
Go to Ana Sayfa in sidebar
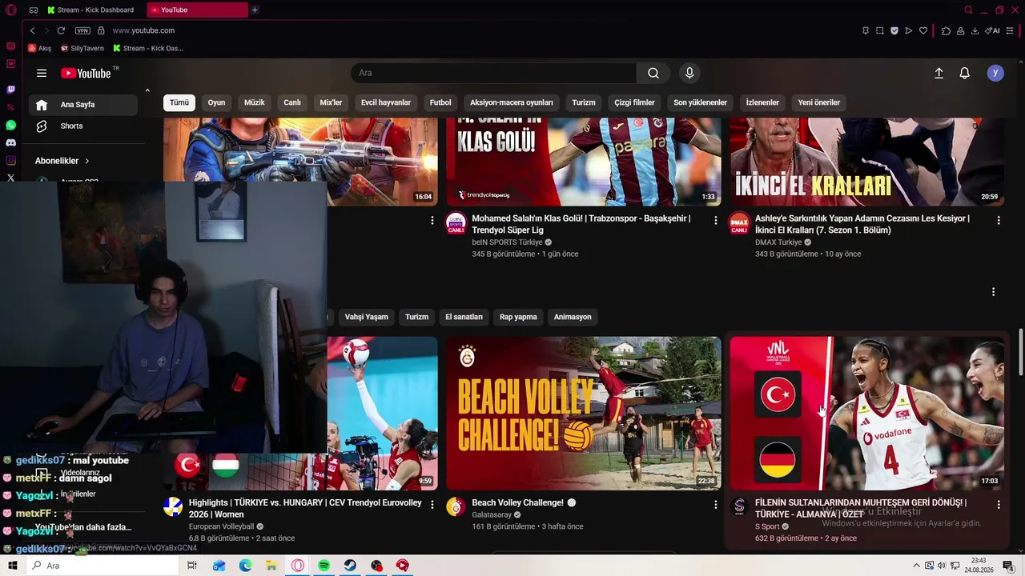[83, 105]
